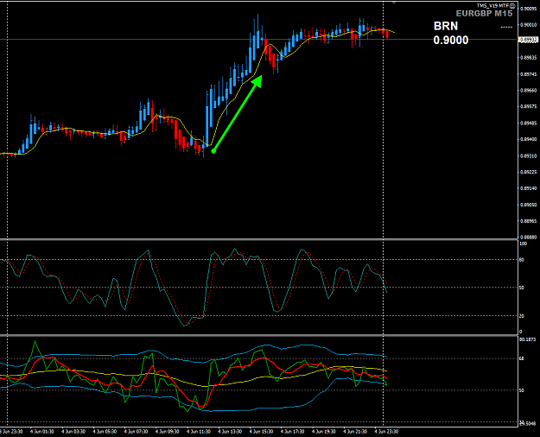Click the 100 level on stochastic scale
540x437 pixels.
tap(523, 244)
